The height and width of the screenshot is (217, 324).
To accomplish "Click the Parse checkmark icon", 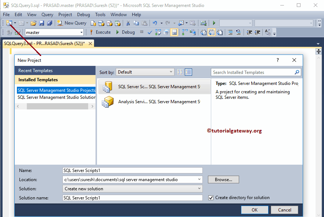I will pos(150,32).
